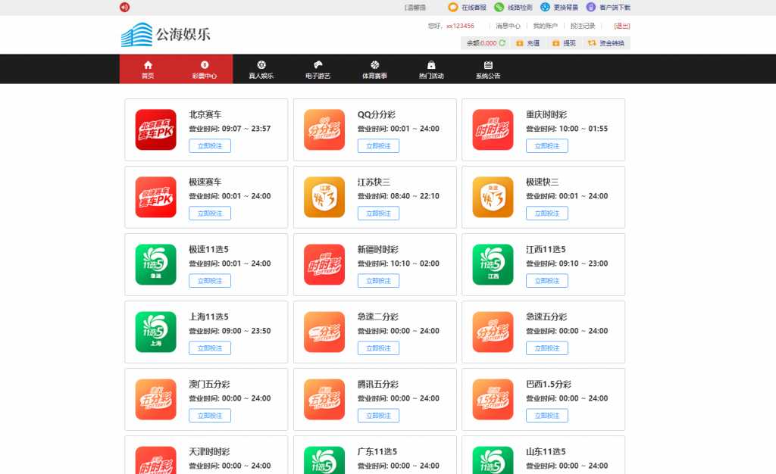This screenshot has height=474, width=776.
Task: Open 资金转换 fund transfer
Action: 605,43
